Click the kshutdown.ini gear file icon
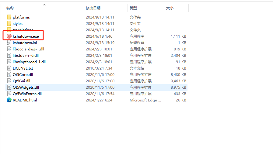The image size is (273, 154). click(9, 43)
